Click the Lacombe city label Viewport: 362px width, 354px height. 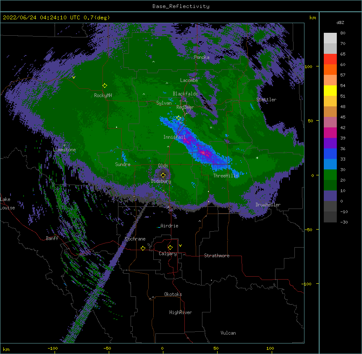tap(189, 80)
